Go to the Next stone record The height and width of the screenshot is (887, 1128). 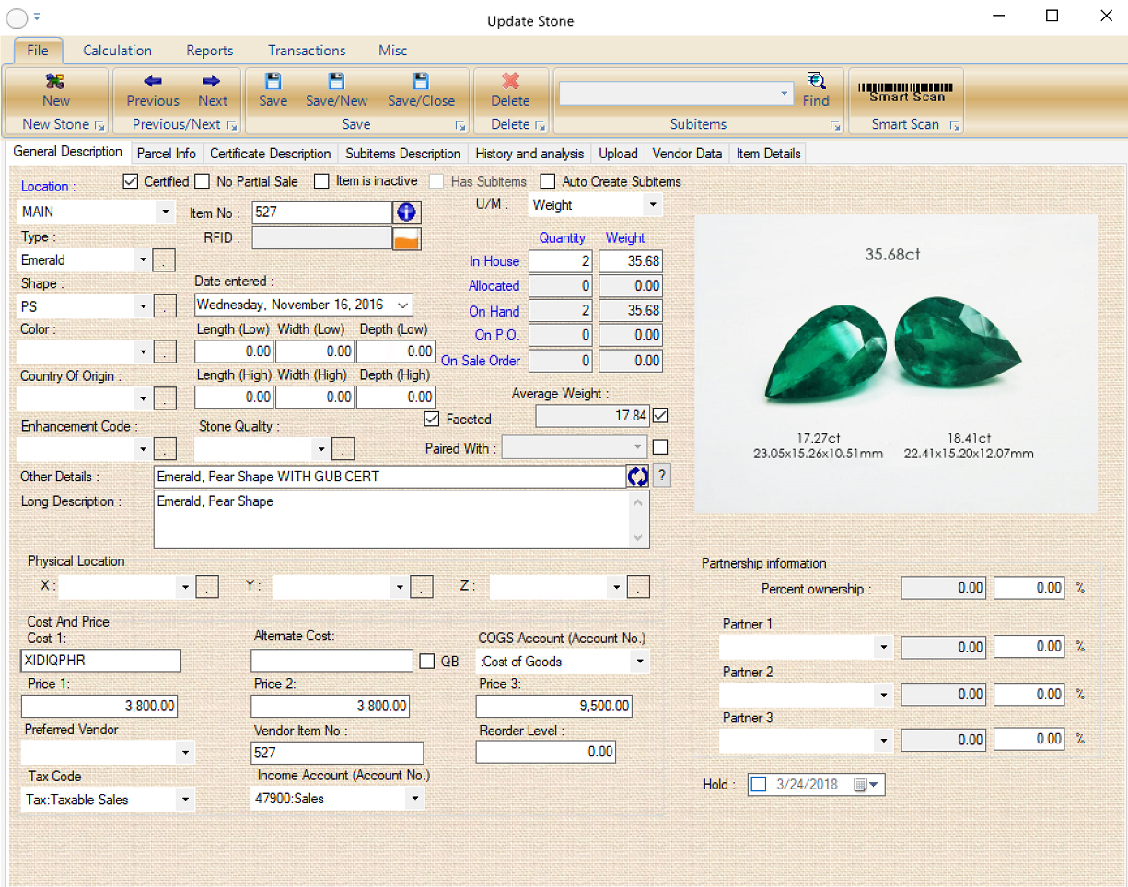click(213, 89)
